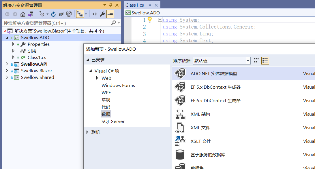Open Properties via the wrench icon
This screenshot has width=315, height=169.
(103, 14)
